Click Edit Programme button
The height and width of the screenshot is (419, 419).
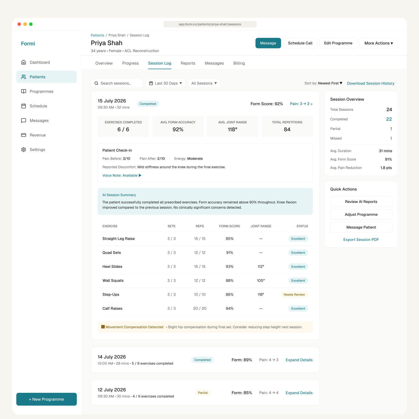(x=338, y=43)
